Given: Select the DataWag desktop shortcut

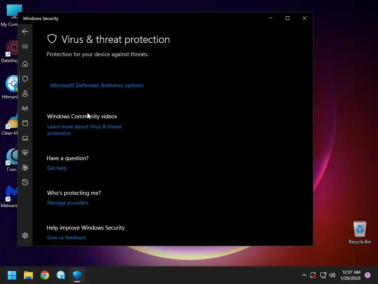Looking at the screenshot, I should pos(9,51).
